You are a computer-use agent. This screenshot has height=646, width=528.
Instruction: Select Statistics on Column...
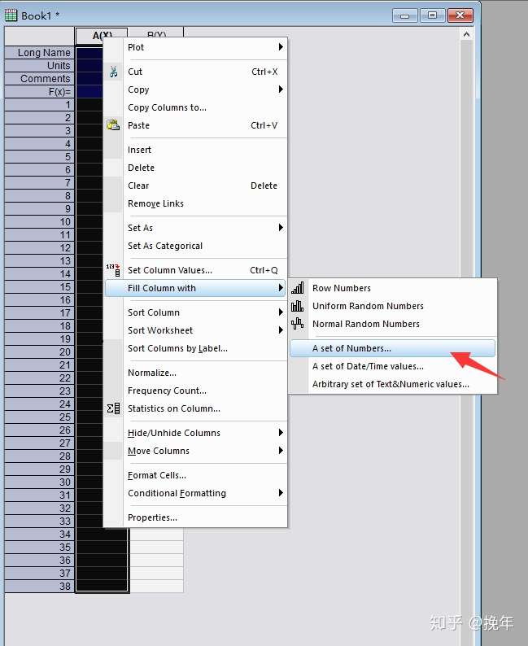point(195,408)
